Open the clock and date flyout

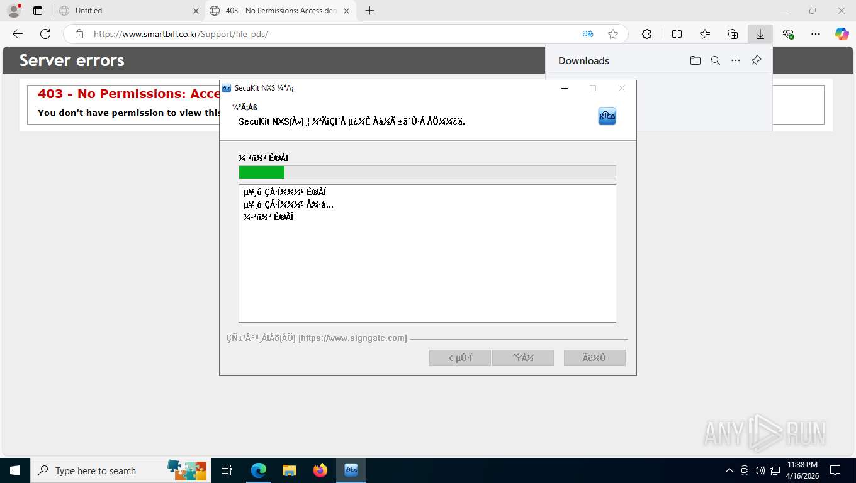[x=802, y=470]
